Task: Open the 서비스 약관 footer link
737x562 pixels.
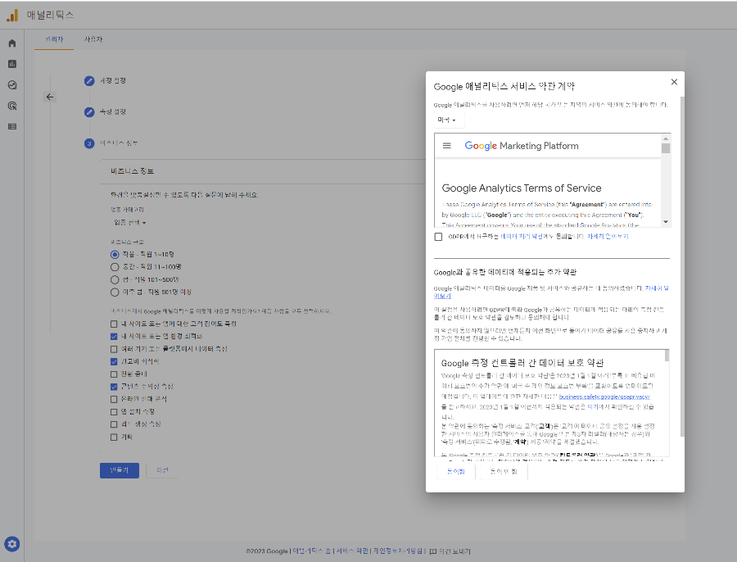Action: (352, 551)
